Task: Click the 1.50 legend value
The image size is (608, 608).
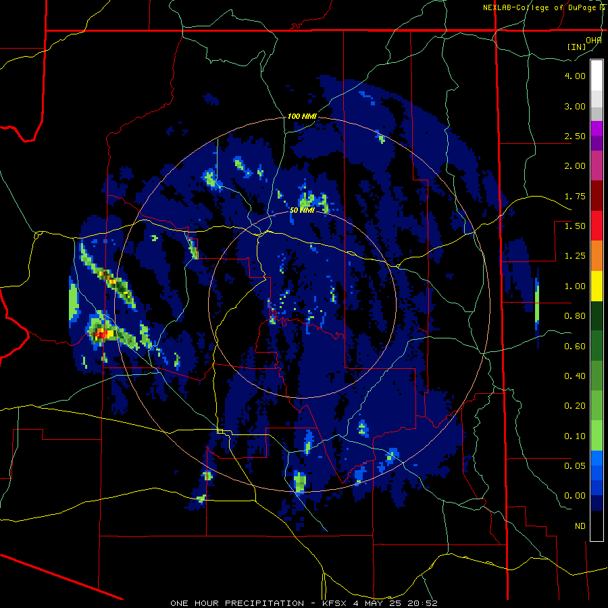Action: point(575,226)
